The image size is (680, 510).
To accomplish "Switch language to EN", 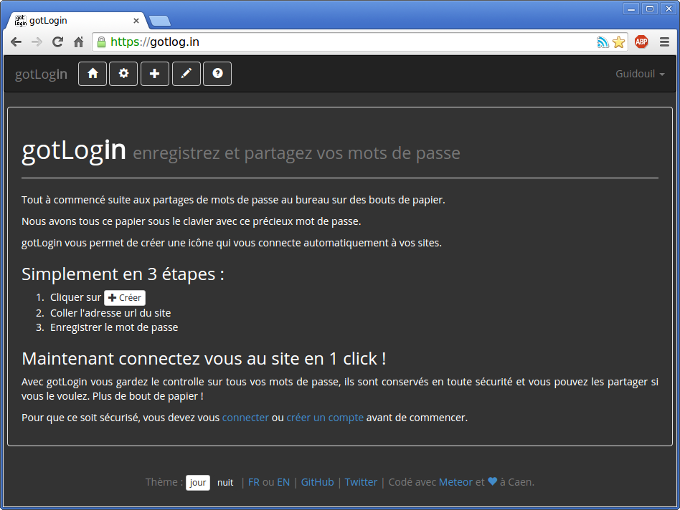I will [283, 482].
